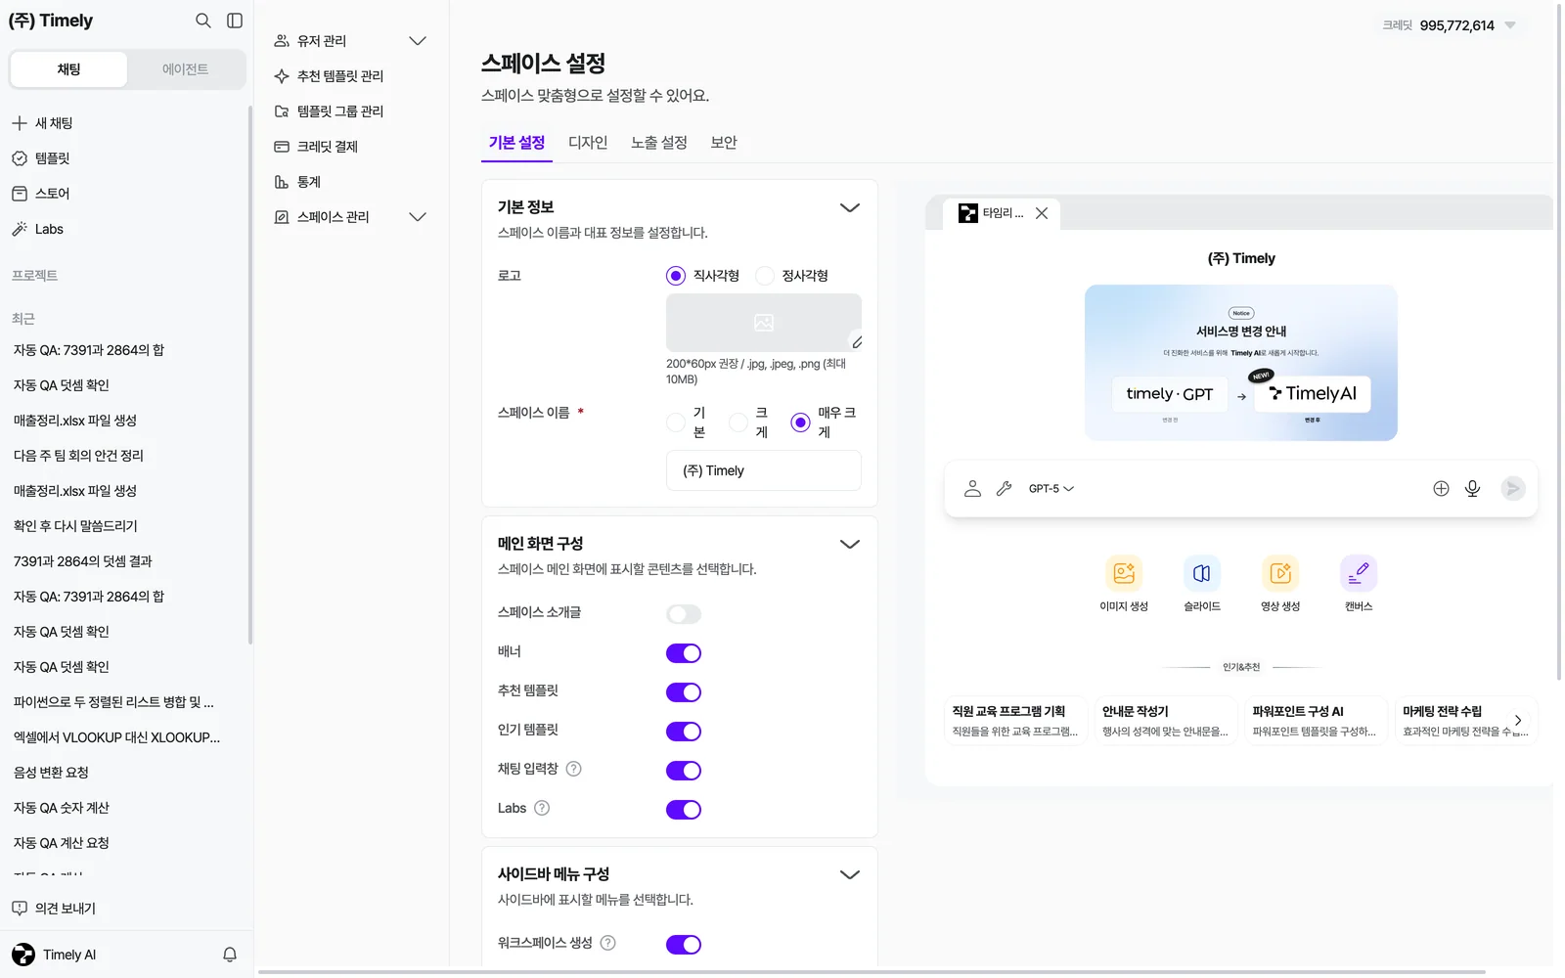The width and height of the screenshot is (1565, 978).
Task: Click help icon next to 워크스페이스 생성
Action: click(607, 943)
